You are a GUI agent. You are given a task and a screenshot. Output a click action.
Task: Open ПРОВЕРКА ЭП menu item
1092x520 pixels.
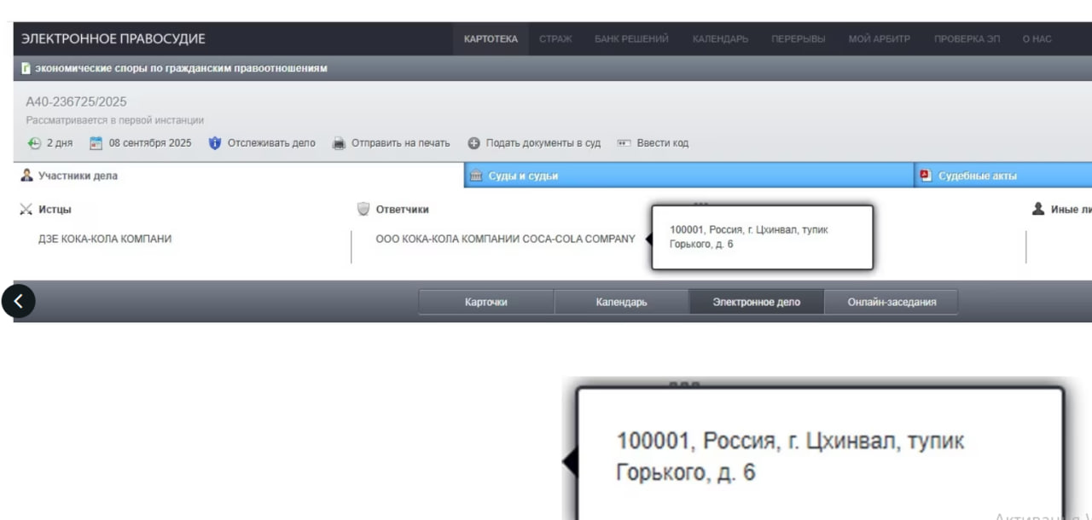[x=967, y=39]
